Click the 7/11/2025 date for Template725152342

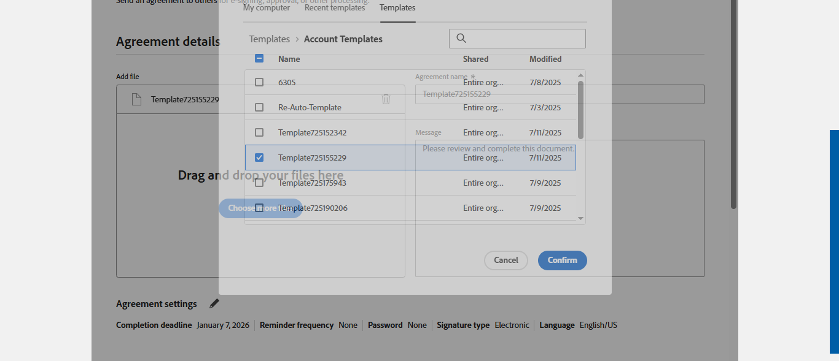545,132
